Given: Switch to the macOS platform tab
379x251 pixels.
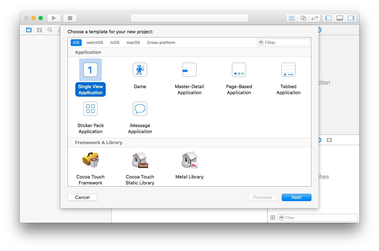Looking at the screenshot, I should tap(133, 42).
